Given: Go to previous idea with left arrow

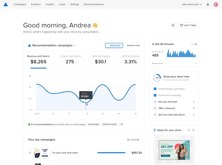Looking at the screenshot, I should [189, 130].
